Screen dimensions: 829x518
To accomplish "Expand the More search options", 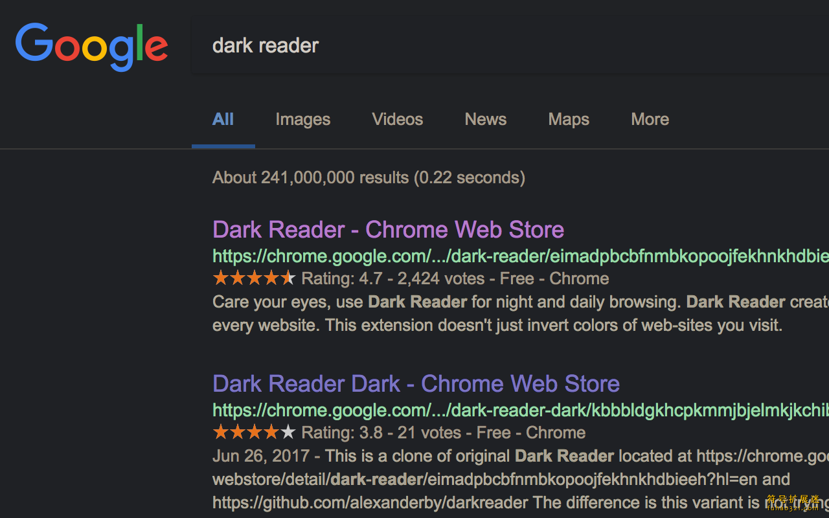I will tap(650, 119).
